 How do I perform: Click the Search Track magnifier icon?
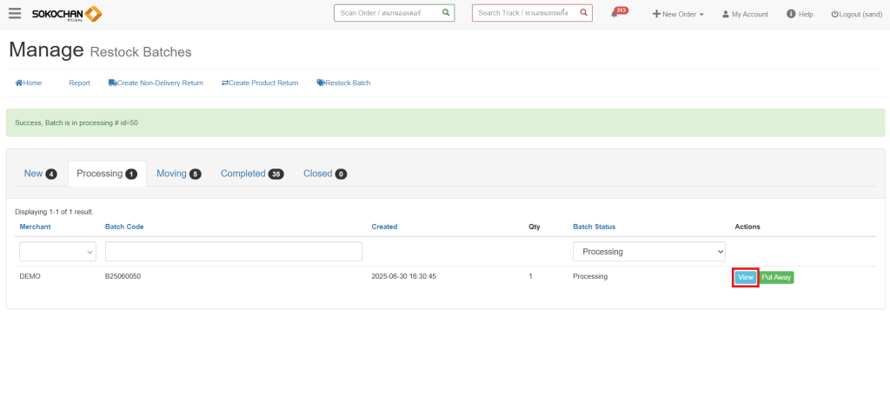(x=583, y=13)
